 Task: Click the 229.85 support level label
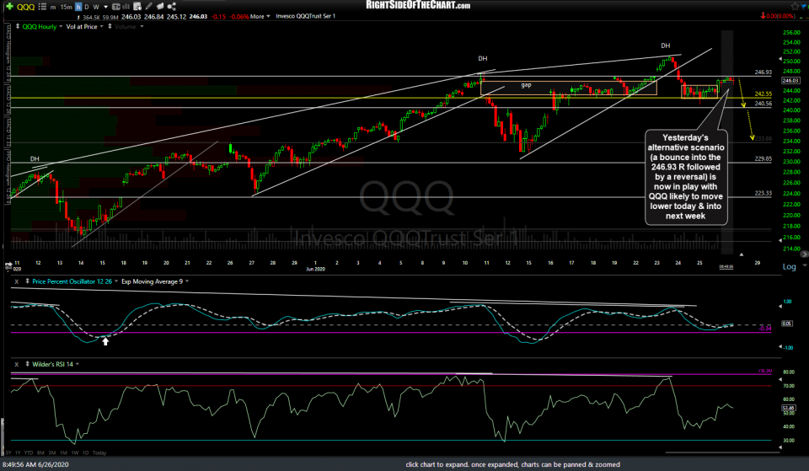[763, 159]
